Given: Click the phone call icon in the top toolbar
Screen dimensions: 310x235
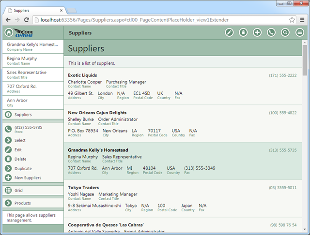Looking at the screenshot, I should coord(271,33).
